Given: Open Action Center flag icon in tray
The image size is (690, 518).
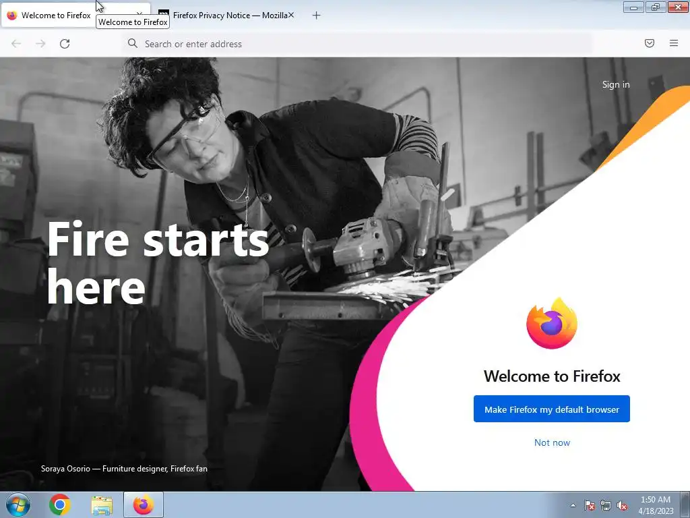Looking at the screenshot, I should [x=589, y=506].
